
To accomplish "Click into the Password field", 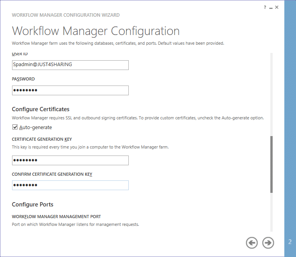I will coord(70,90).
